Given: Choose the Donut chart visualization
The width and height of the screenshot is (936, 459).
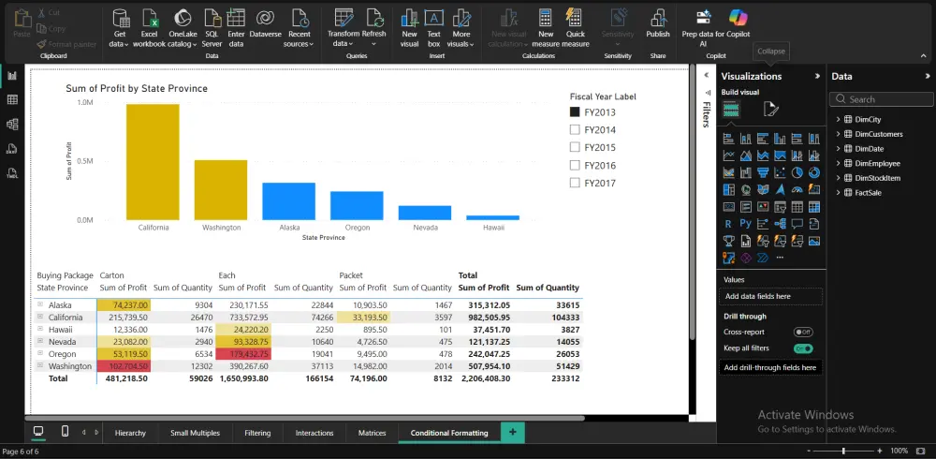Looking at the screenshot, I should point(814,172).
